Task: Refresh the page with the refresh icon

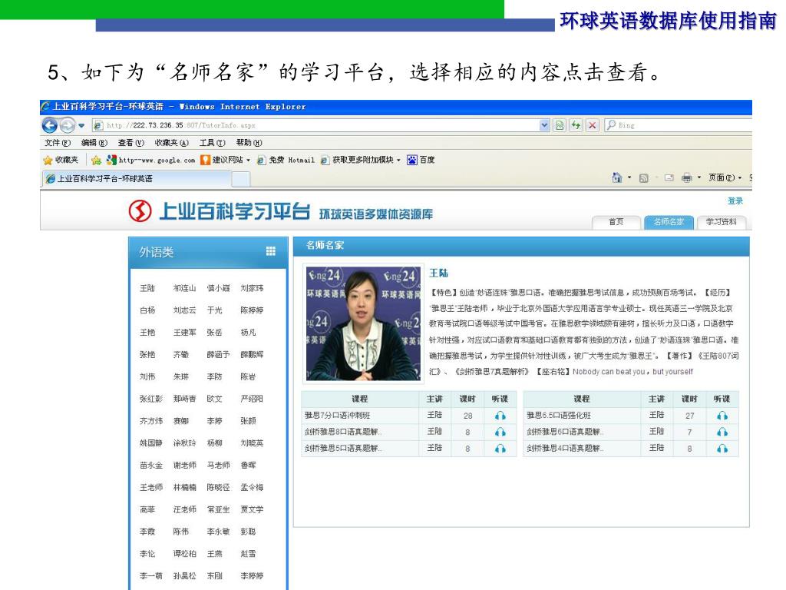Action: [576, 125]
